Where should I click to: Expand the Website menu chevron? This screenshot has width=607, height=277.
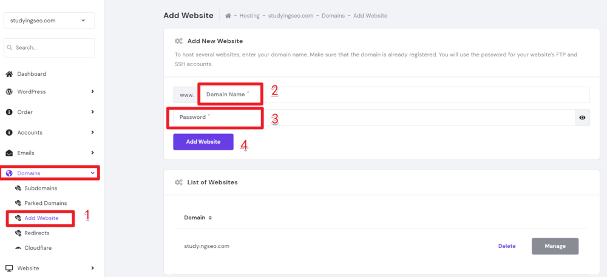[92, 268]
